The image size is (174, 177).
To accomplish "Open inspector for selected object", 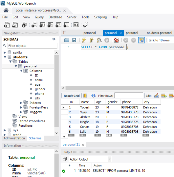I will (24, 25).
